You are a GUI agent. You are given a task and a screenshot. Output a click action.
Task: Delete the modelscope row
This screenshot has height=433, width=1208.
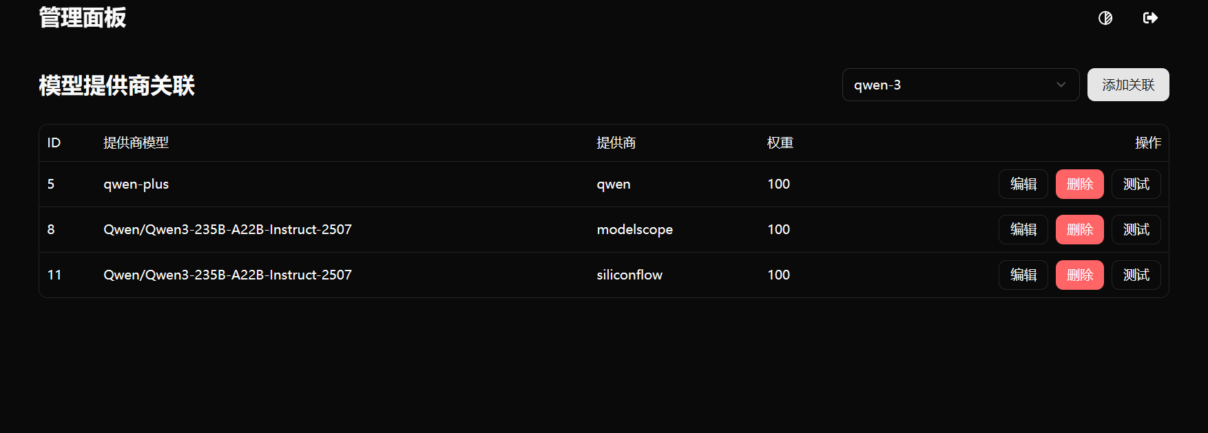point(1079,230)
